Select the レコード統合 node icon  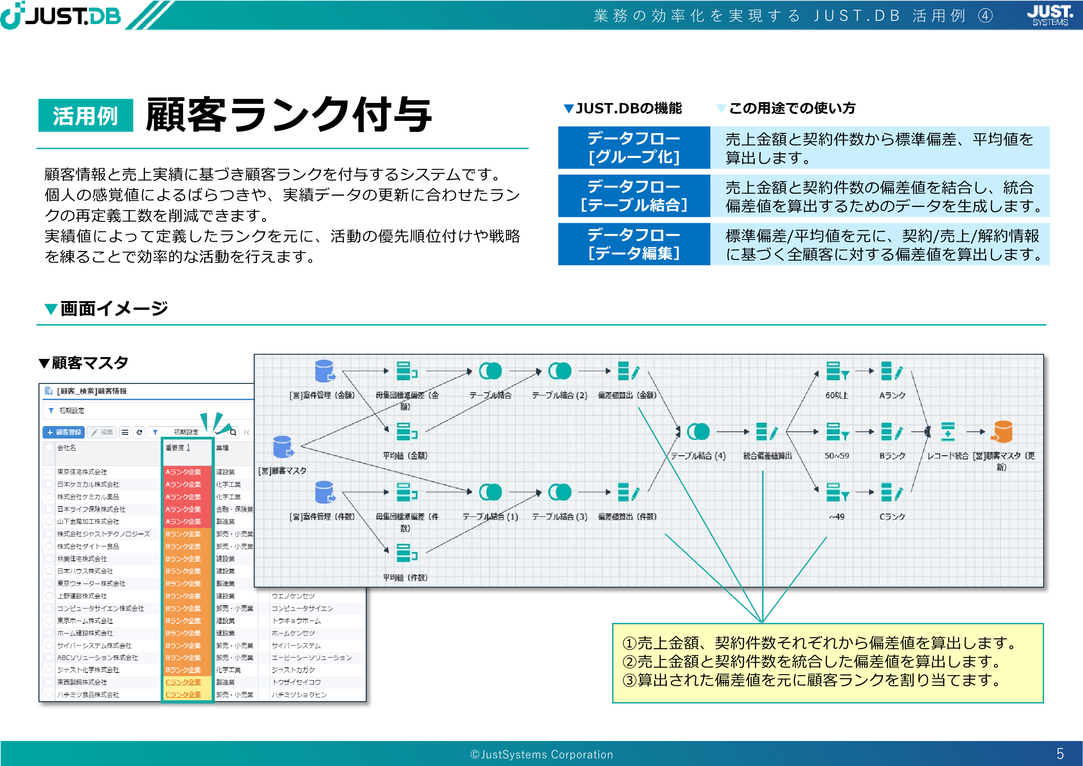click(948, 432)
